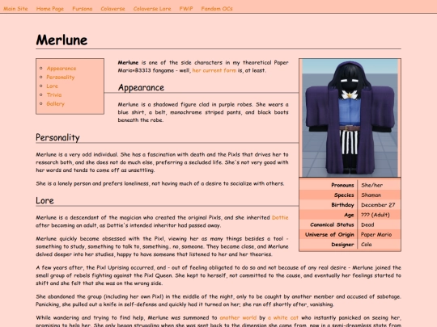437x327 pixels.
Task: Jump to Trivia from contents list
Action: click(54, 94)
